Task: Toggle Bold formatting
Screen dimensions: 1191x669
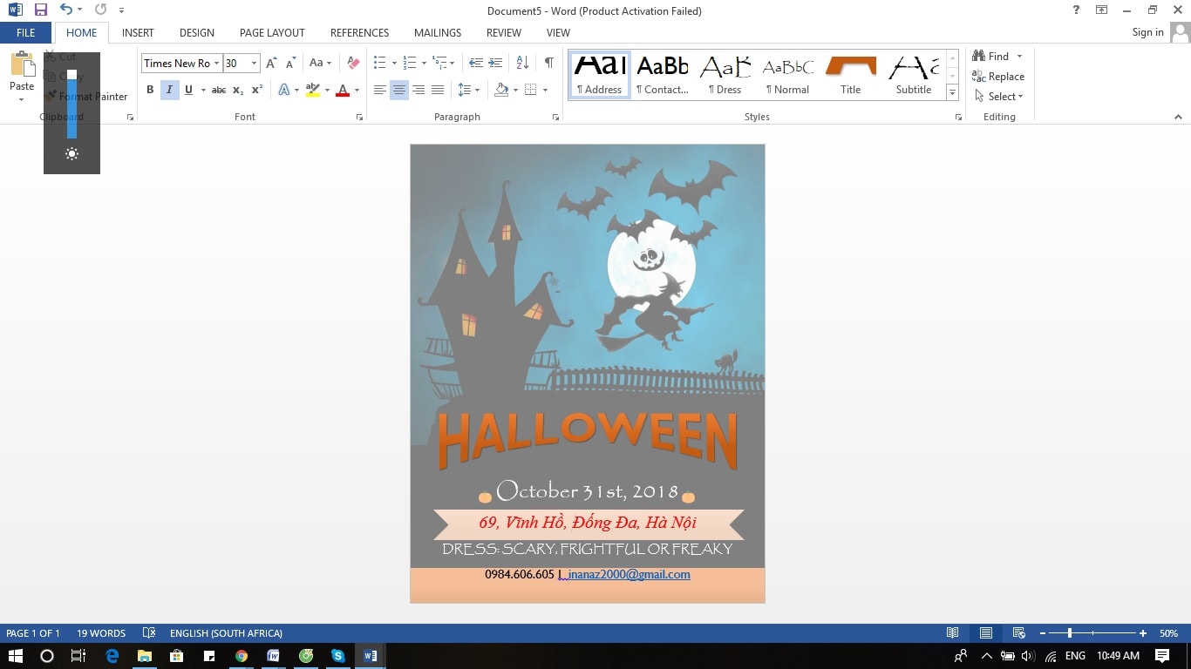Action: tap(150, 90)
